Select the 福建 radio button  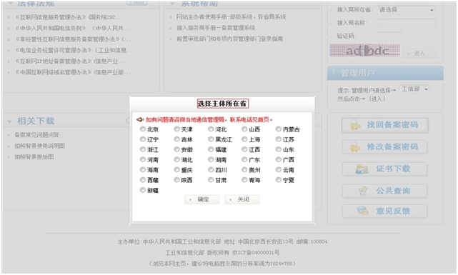pyautogui.click(x=211, y=149)
